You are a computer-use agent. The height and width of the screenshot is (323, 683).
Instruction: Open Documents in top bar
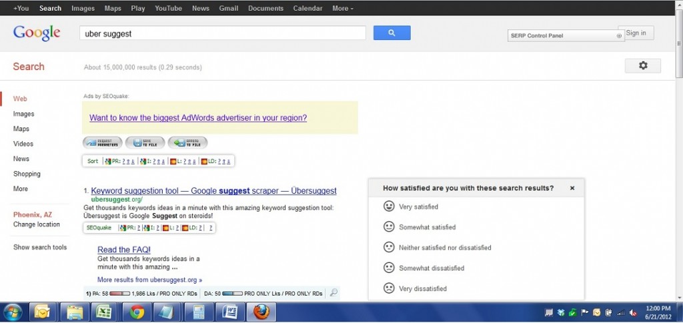tap(265, 8)
